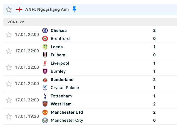
Task: Favorite the Ngoại hạng Anh league star
Action: (x=9, y=10)
